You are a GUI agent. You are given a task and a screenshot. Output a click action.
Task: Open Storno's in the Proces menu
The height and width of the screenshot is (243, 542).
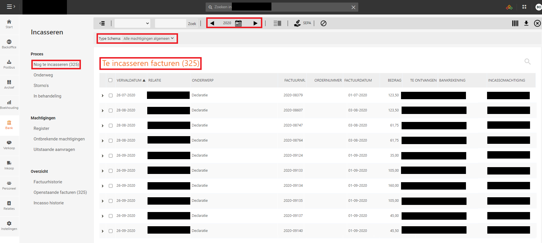tap(41, 86)
